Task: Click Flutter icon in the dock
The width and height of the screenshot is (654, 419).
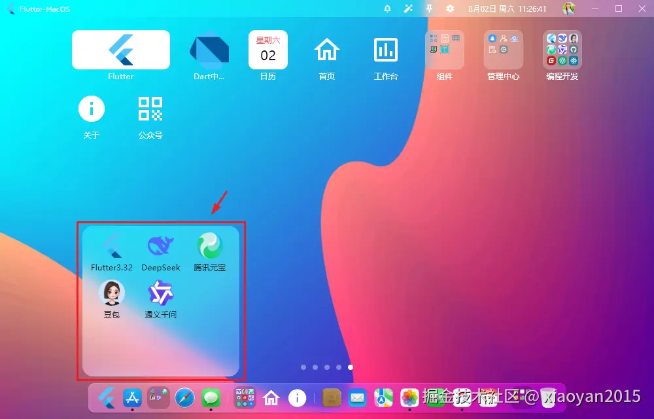Action: 107,397
